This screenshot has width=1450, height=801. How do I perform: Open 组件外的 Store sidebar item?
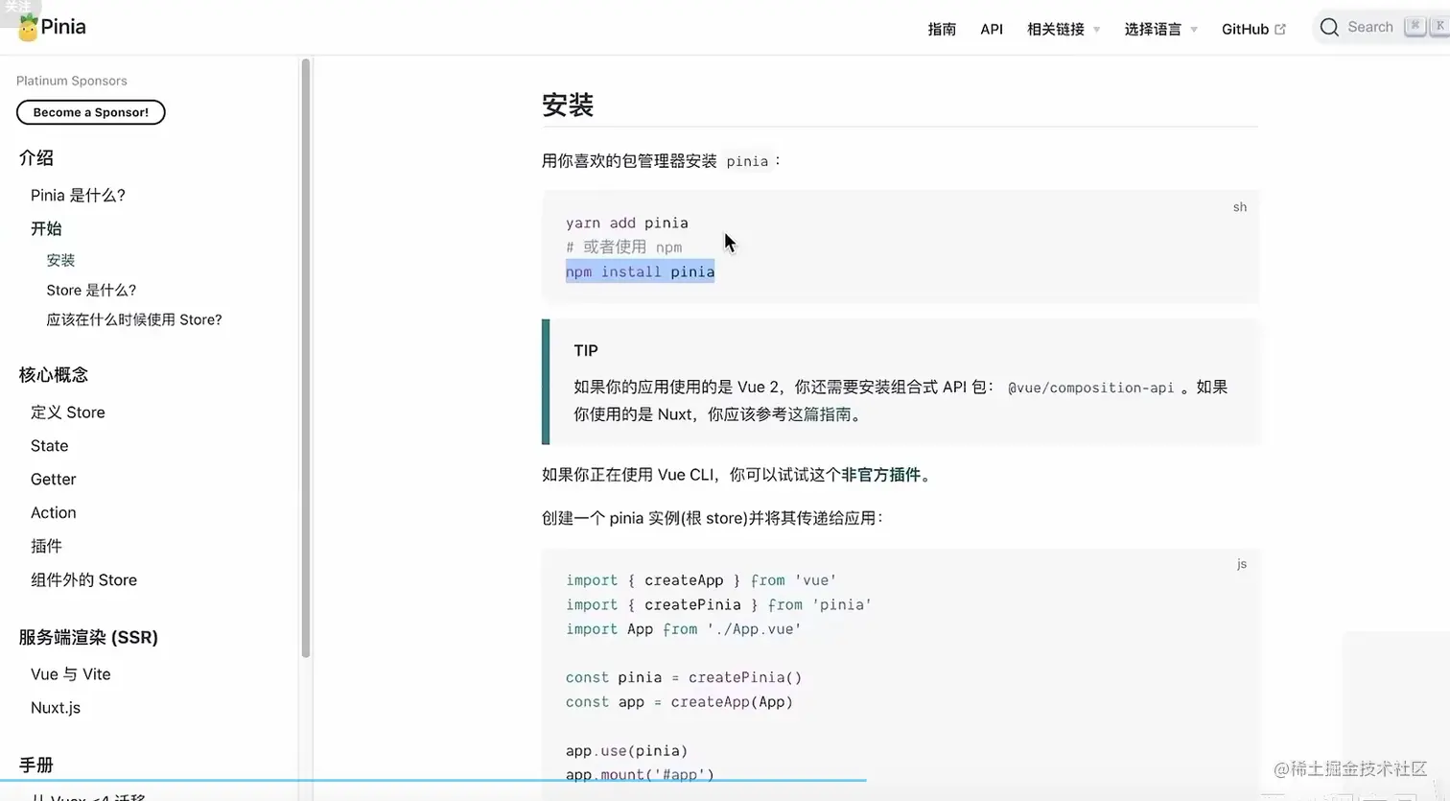[x=84, y=579]
